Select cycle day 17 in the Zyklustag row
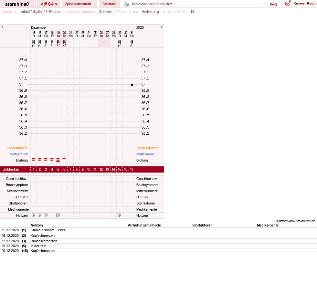Image resolution: width=317 pixels, height=283 pixels. [132, 169]
